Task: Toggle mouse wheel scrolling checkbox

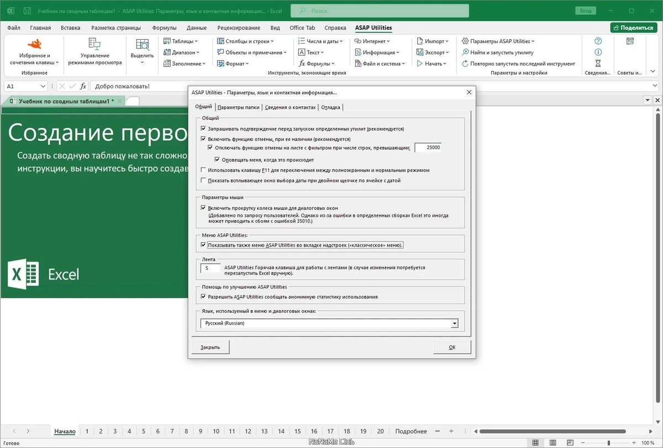Action: click(x=203, y=208)
